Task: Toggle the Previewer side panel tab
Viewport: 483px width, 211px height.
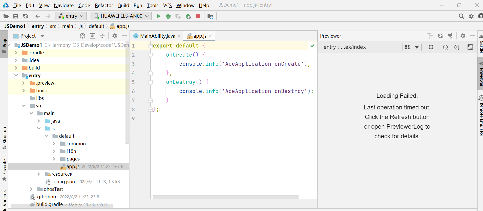Action: click(481, 74)
